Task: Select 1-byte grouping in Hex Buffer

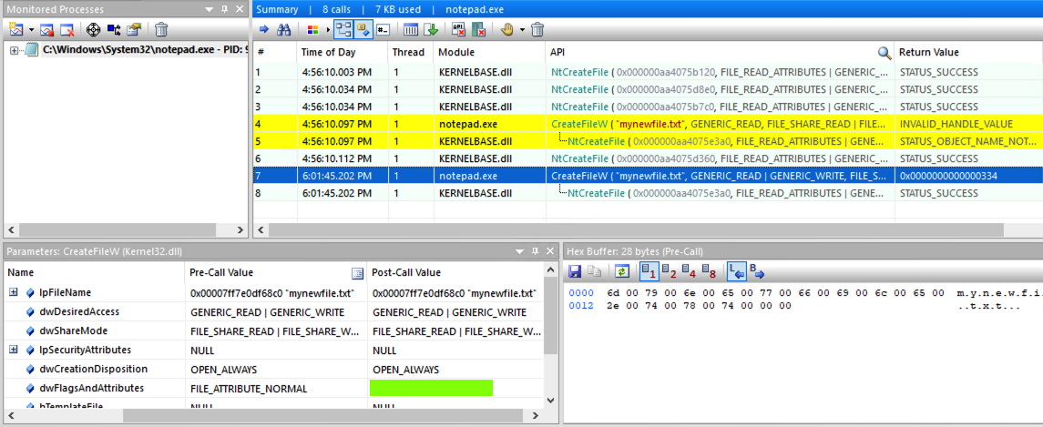Action: pyautogui.click(x=649, y=271)
